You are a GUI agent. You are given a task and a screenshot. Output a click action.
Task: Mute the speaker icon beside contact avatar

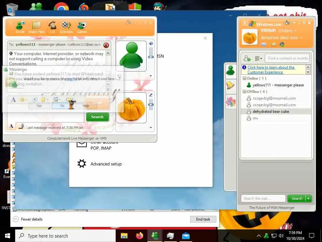pos(151,43)
